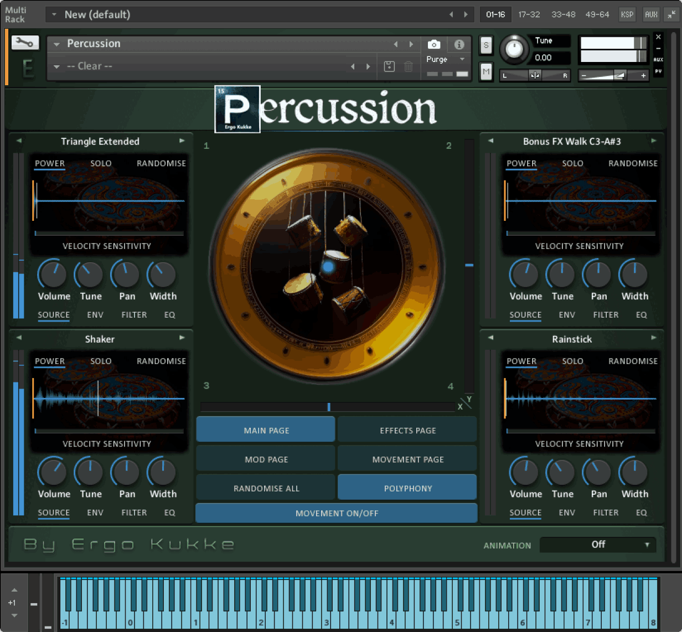Open ENV tab for Triangle Extended
This screenshot has width=682, height=632.
coord(95,315)
